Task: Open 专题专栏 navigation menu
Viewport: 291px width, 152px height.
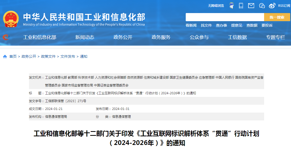Action: click(x=275, y=37)
